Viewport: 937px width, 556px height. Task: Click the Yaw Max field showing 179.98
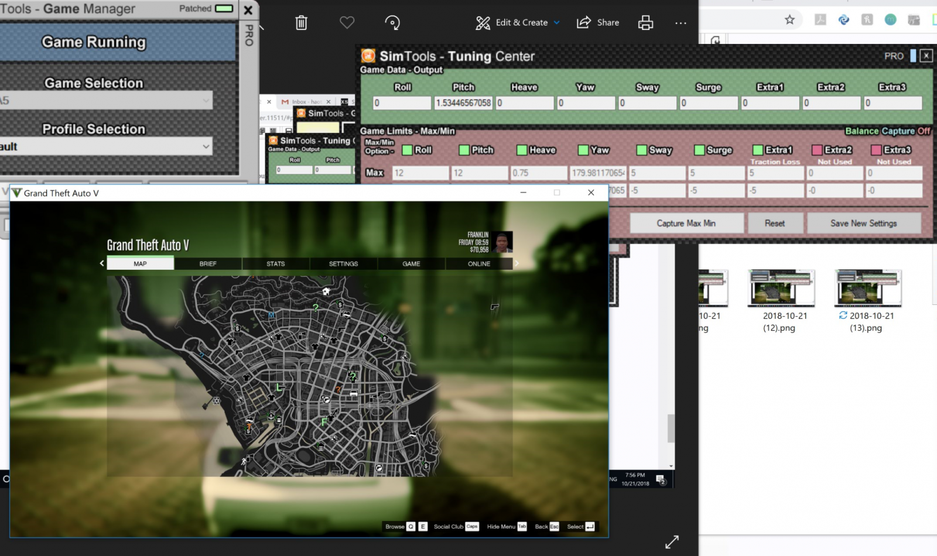598,173
